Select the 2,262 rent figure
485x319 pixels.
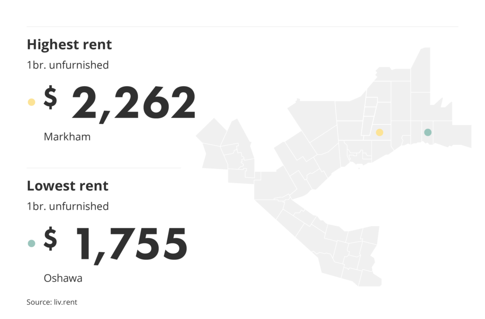click(x=134, y=103)
